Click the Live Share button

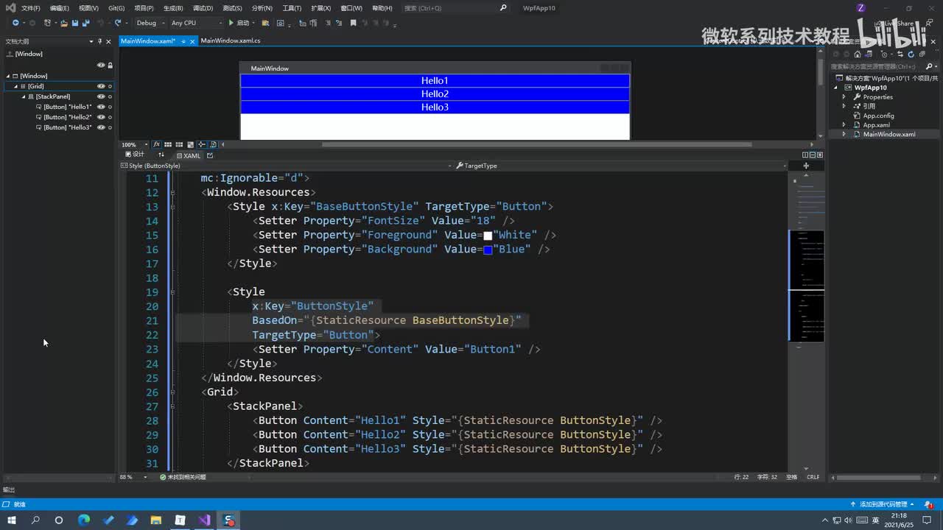894,24
